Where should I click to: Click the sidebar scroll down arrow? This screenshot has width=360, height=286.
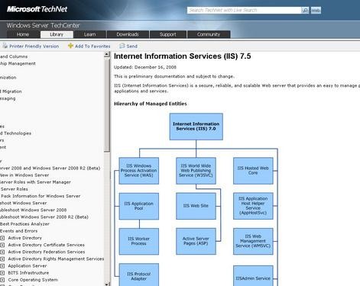(x=107, y=284)
